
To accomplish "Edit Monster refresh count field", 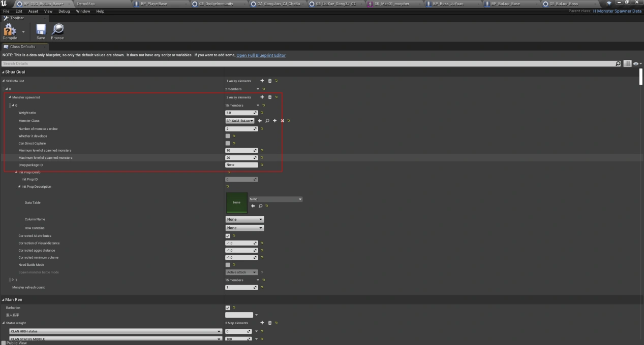I will (x=241, y=288).
